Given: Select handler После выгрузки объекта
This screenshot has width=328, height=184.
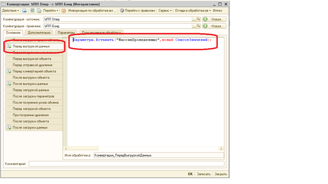Looking at the screenshot, I should [x=34, y=78].
